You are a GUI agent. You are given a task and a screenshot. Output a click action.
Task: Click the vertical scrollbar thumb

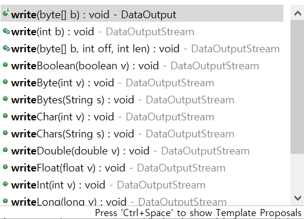(x=298, y=87)
